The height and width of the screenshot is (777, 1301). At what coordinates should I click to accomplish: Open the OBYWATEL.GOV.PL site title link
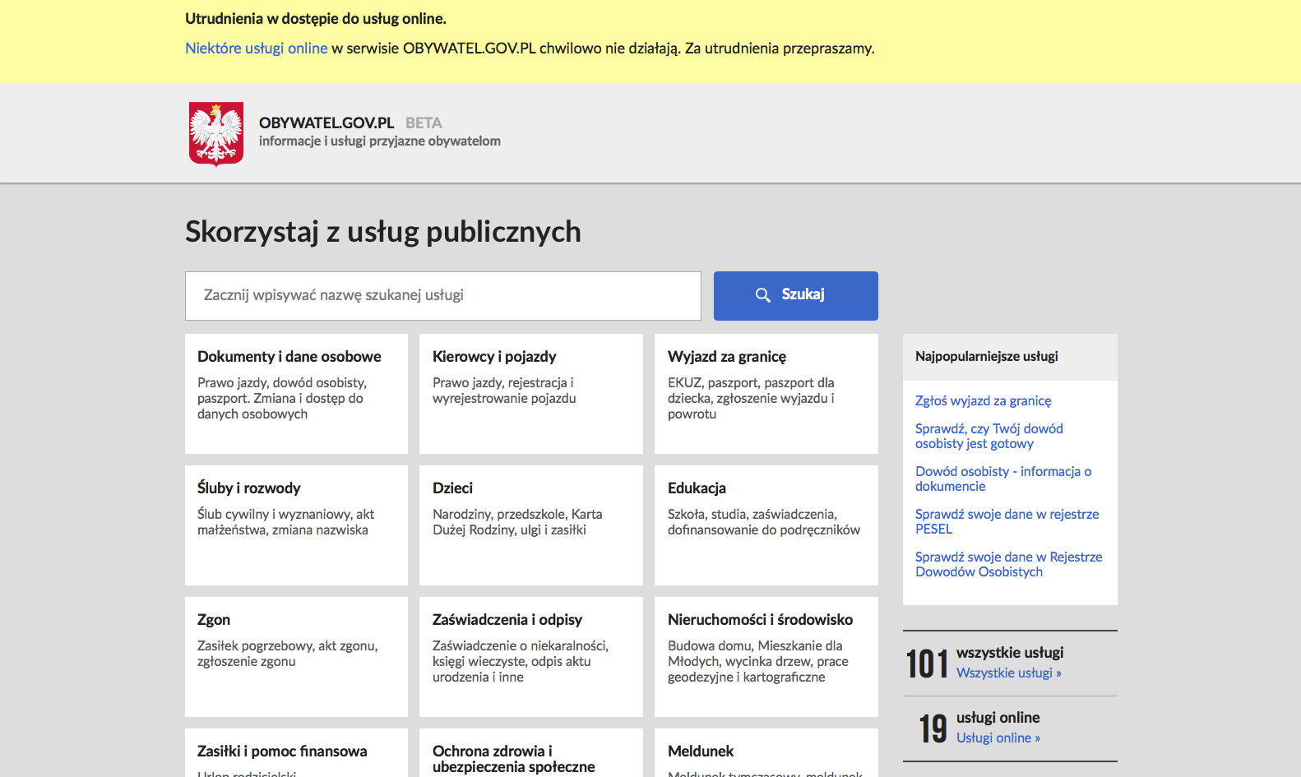(326, 123)
